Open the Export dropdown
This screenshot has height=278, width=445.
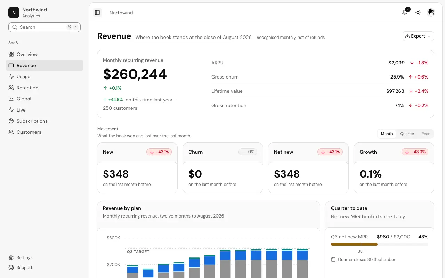pos(418,36)
